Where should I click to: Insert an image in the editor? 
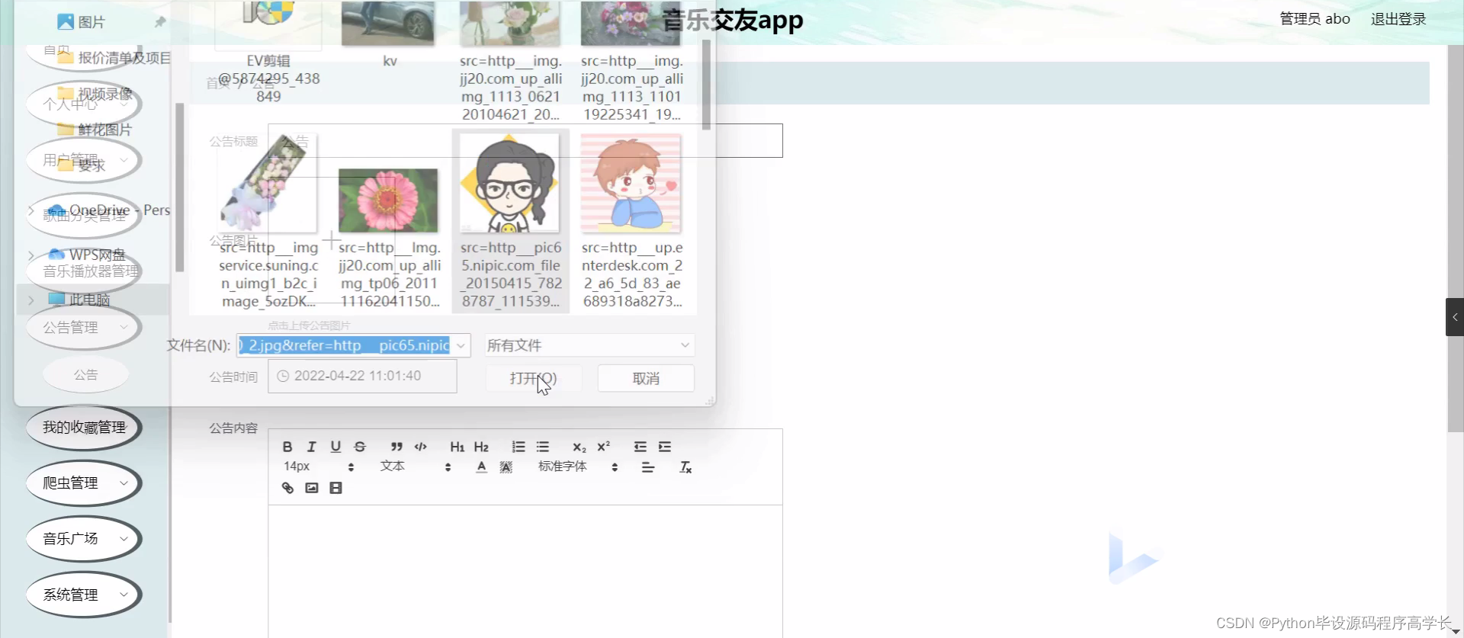click(312, 488)
